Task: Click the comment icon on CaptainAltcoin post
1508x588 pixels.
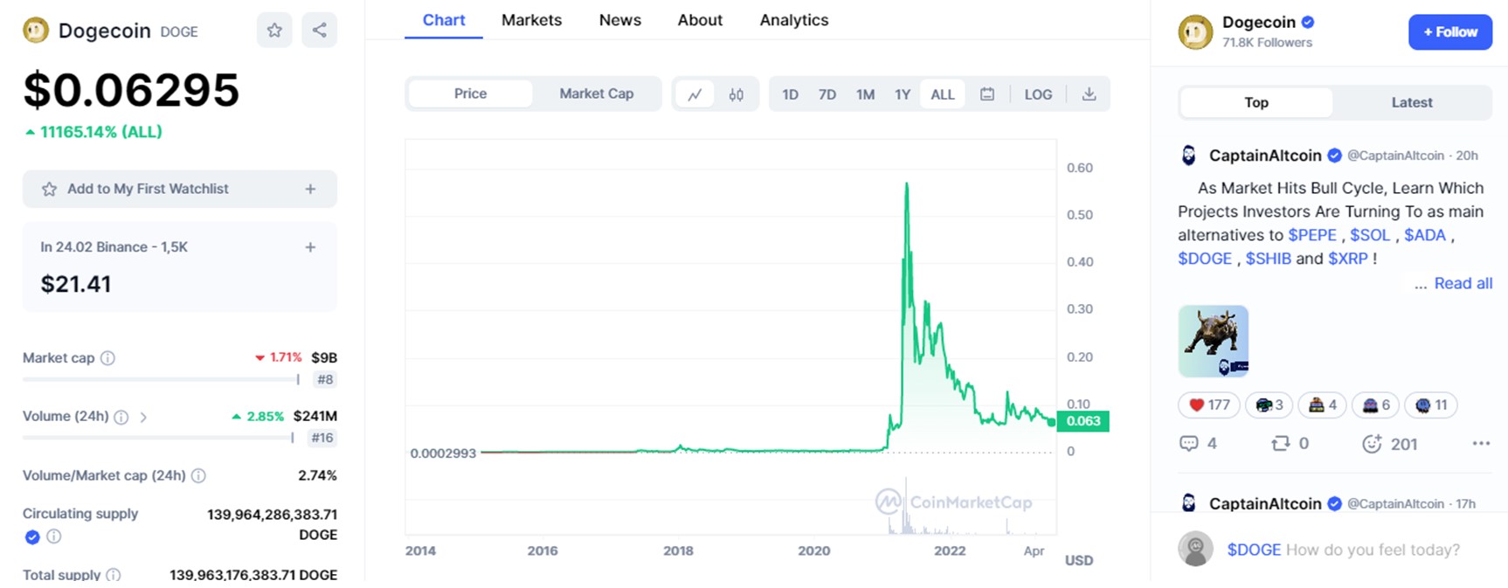Action: coord(1188,444)
